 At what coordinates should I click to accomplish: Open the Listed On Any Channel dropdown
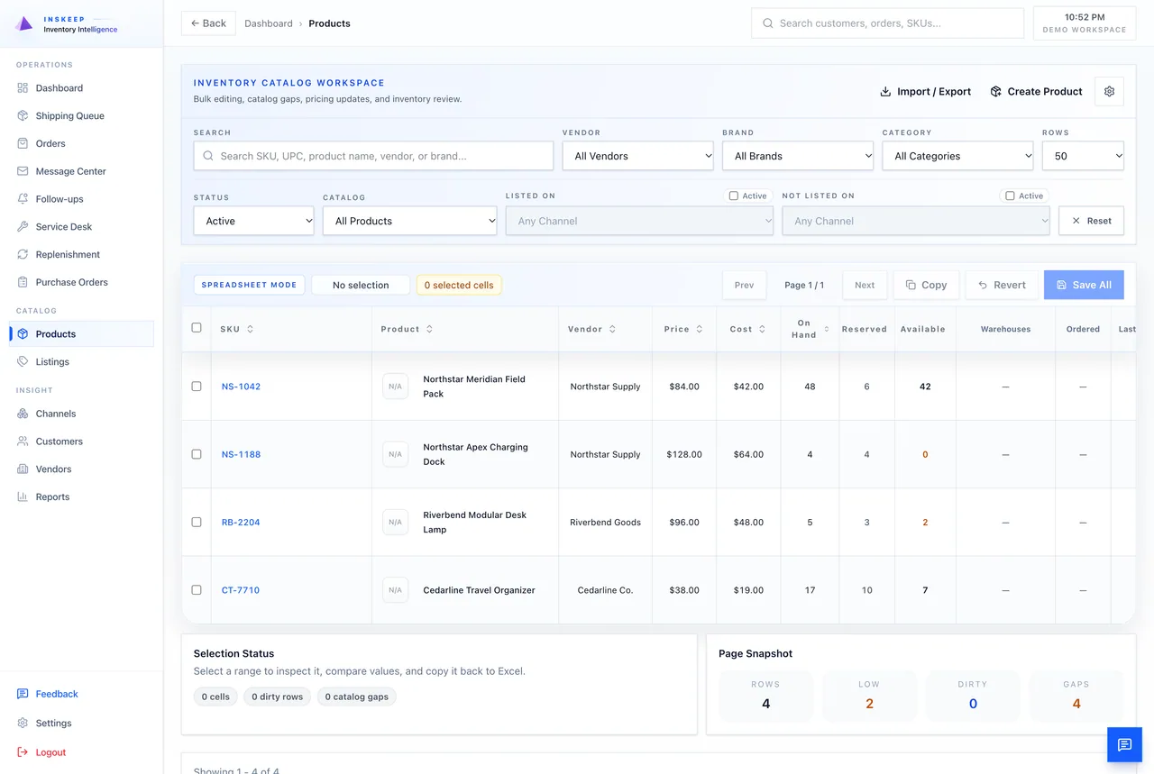pos(639,221)
